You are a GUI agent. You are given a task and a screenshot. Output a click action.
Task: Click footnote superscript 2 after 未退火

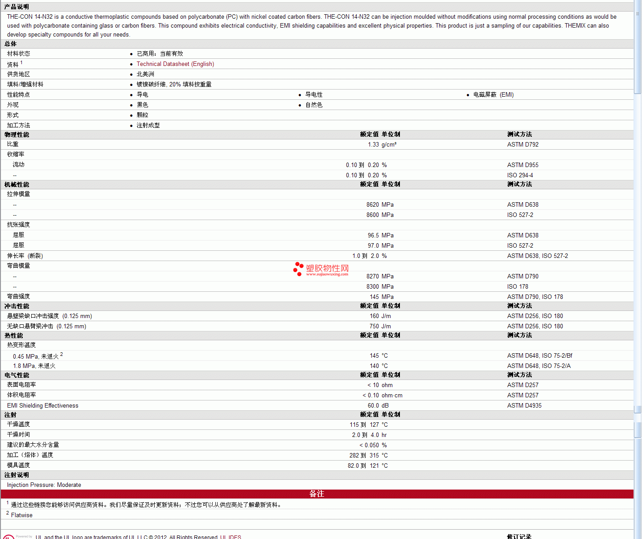(62, 354)
